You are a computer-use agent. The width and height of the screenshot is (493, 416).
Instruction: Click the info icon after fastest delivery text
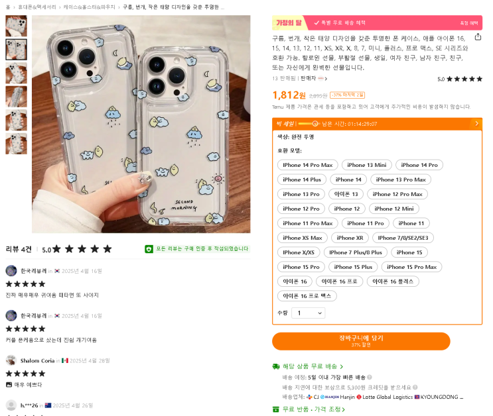(x=370, y=377)
